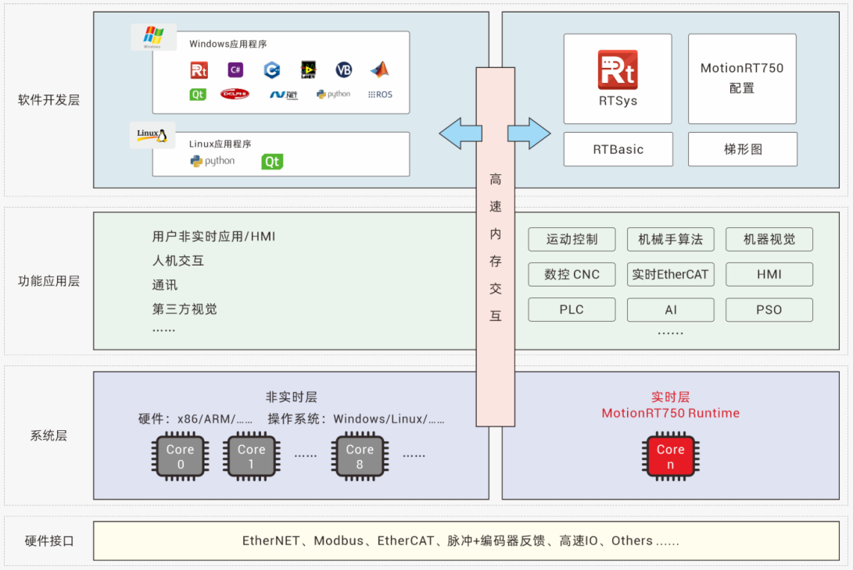Select the VB icon

(x=342, y=69)
